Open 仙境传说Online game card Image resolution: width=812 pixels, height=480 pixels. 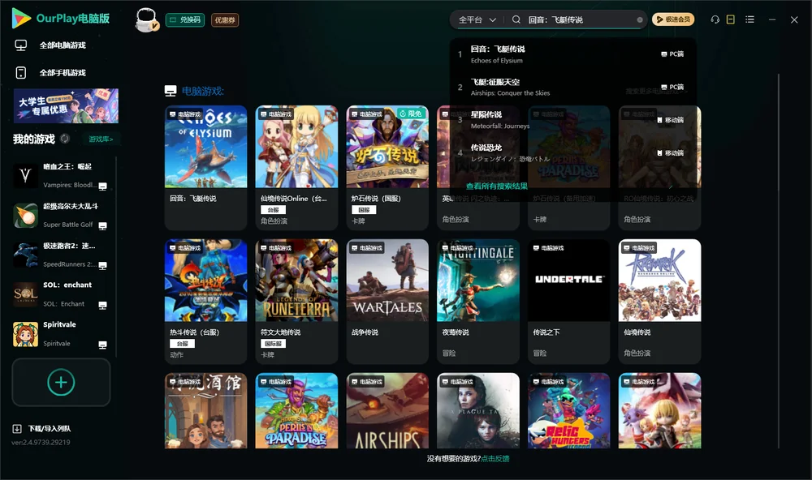click(x=296, y=168)
